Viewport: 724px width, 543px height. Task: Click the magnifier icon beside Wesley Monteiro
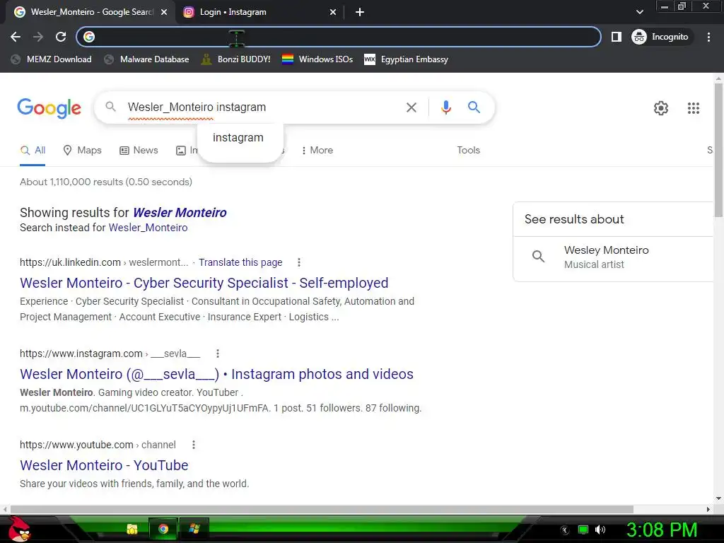point(538,256)
